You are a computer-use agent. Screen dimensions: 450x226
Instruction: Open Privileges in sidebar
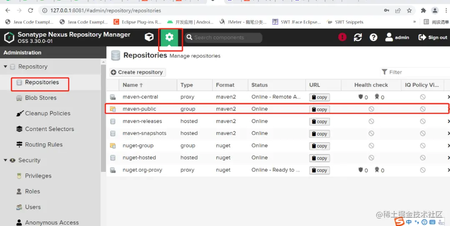(38, 176)
